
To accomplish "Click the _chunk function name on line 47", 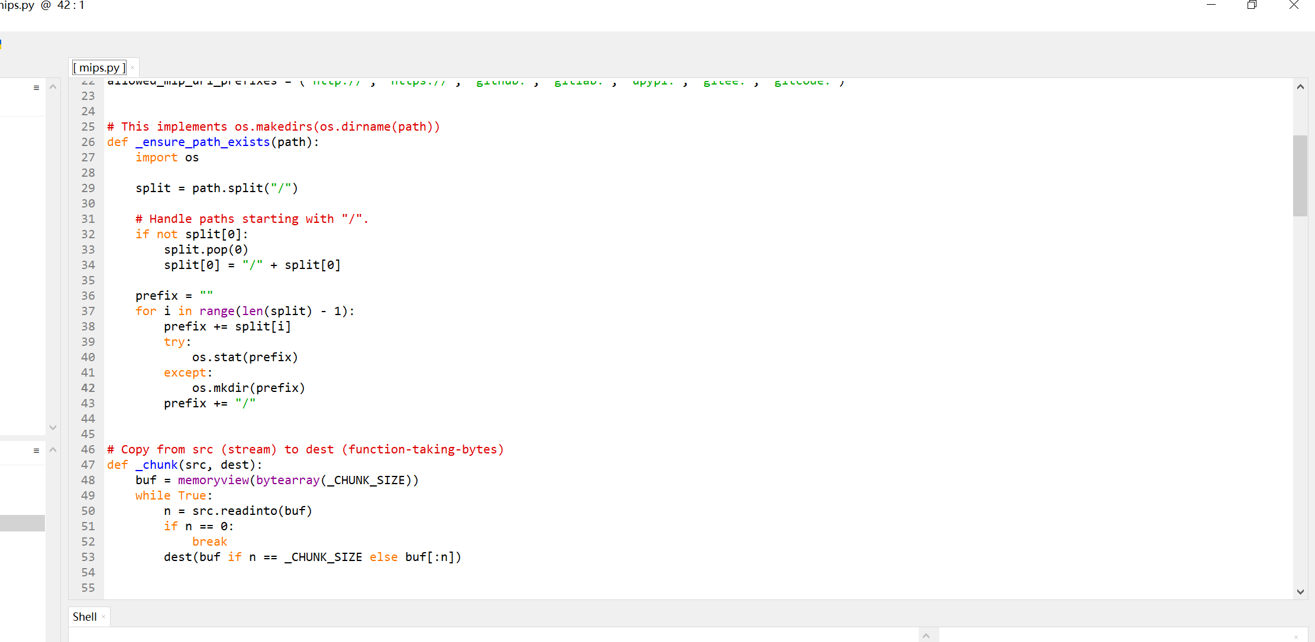I will click(157, 465).
